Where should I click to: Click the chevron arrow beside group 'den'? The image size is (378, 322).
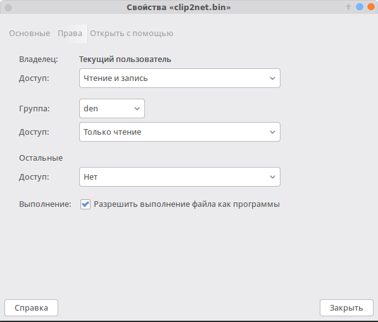click(x=137, y=109)
